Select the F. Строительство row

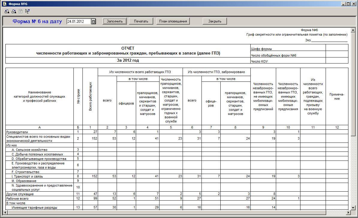[x=25, y=172]
